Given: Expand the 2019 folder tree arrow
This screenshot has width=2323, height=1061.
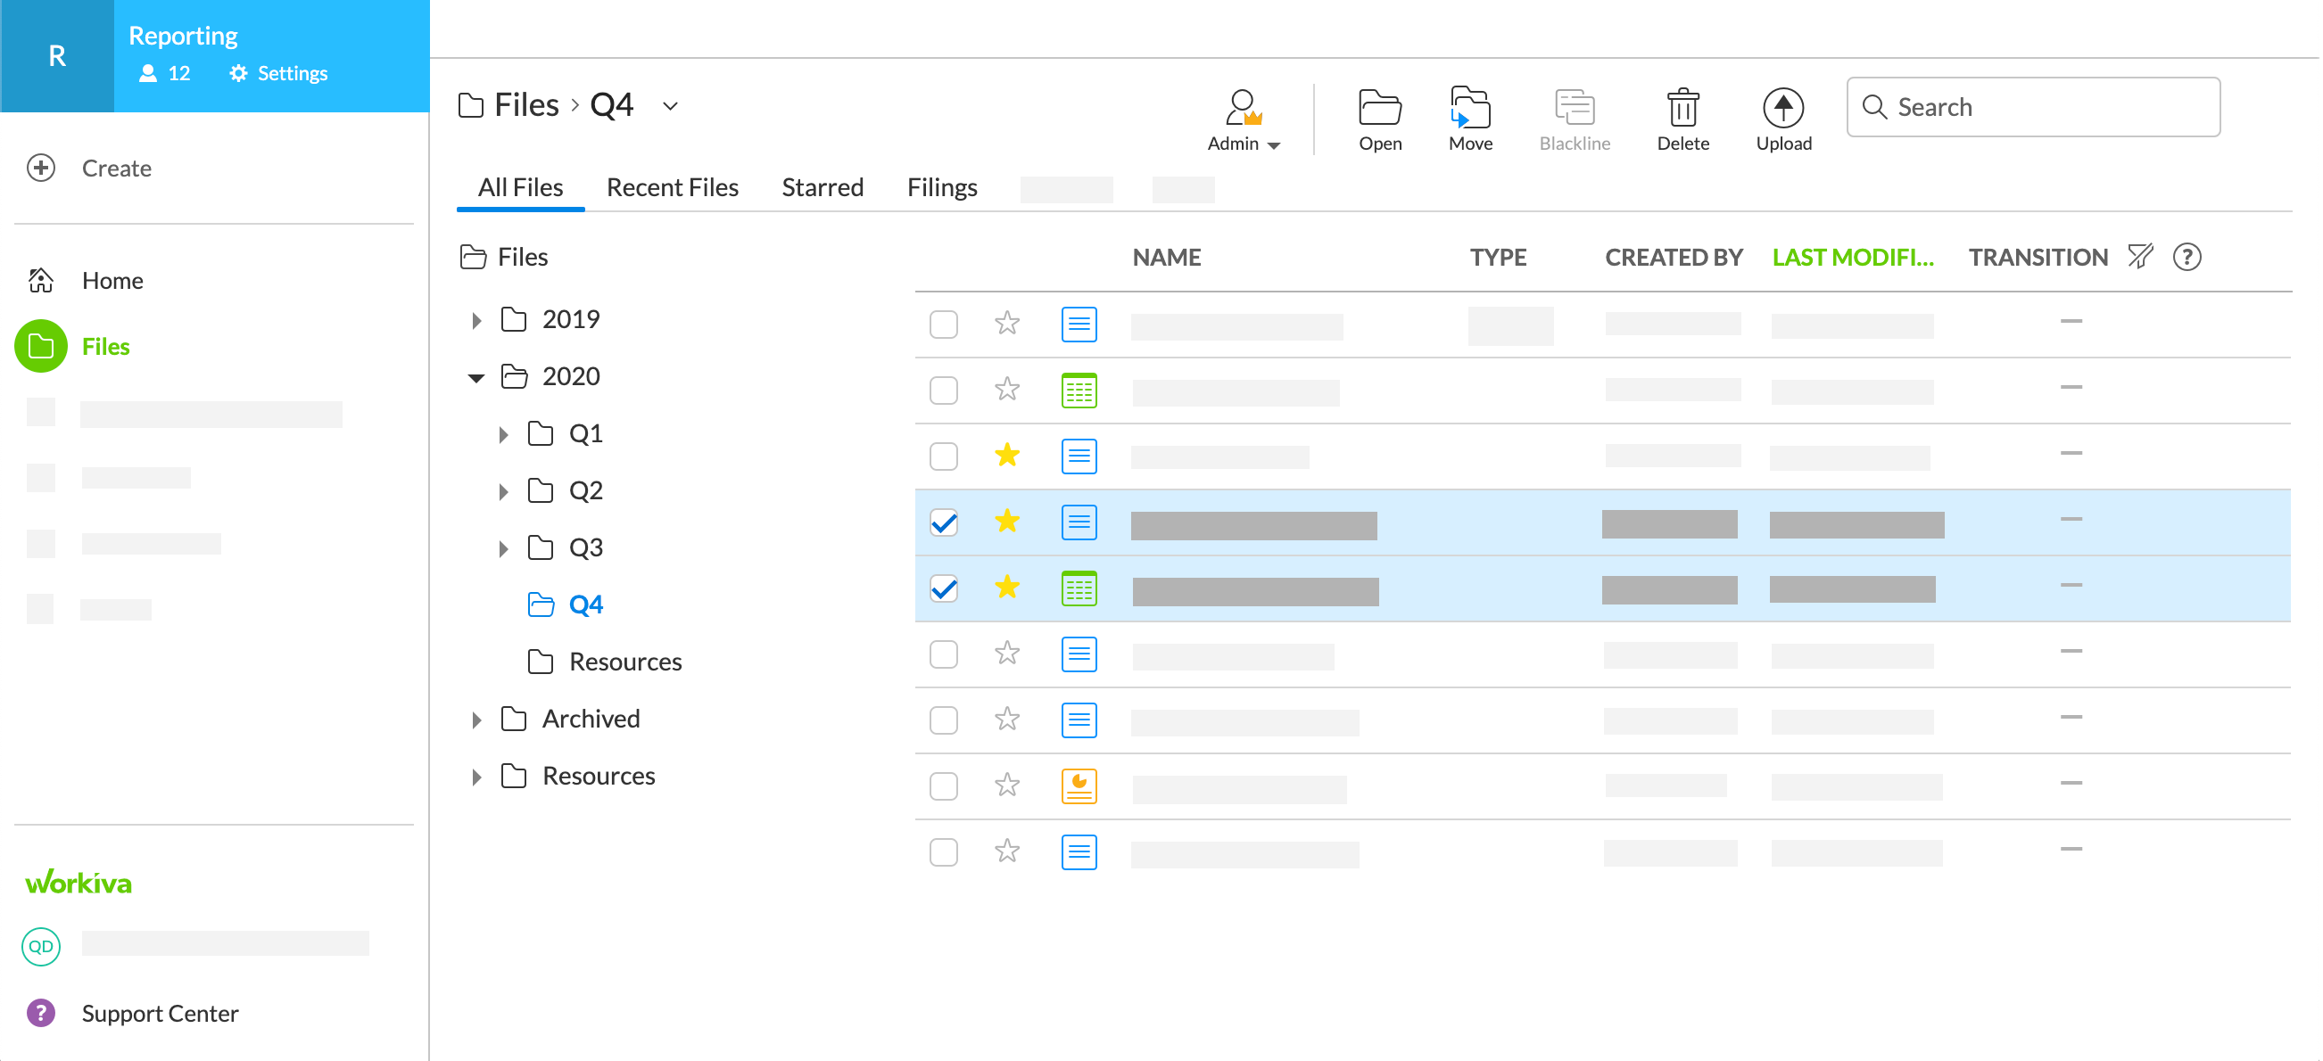Looking at the screenshot, I should [x=476, y=321].
